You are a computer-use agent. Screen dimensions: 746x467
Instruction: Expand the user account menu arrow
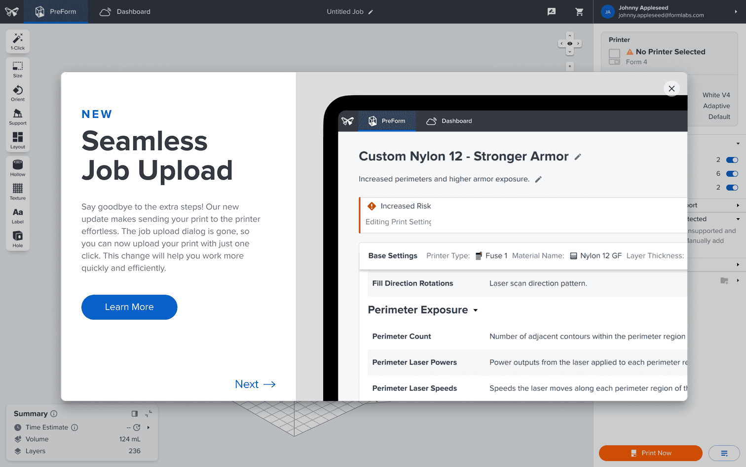tap(736, 12)
